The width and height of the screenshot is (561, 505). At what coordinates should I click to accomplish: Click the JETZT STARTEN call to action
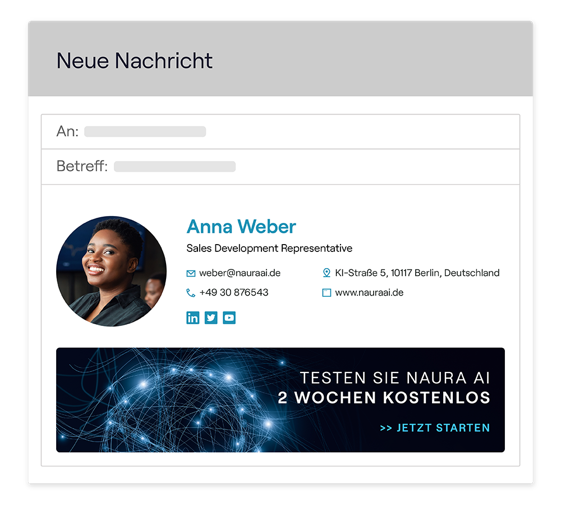click(435, 428)
